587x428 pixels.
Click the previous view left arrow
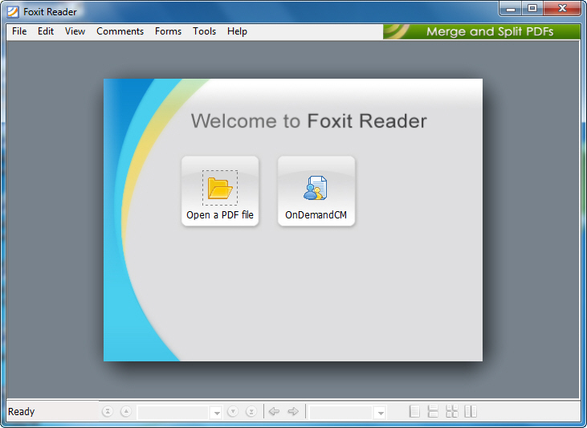[x=275, y=411]
